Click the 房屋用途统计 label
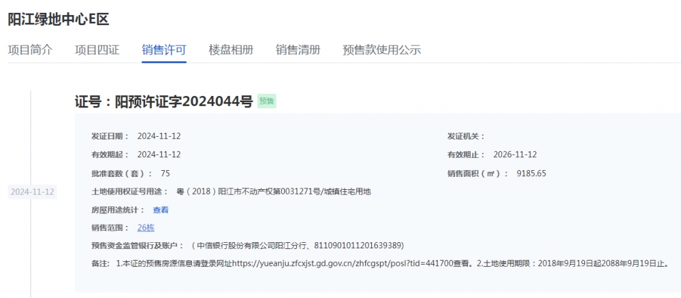681x298 pixels. (118, 210)
